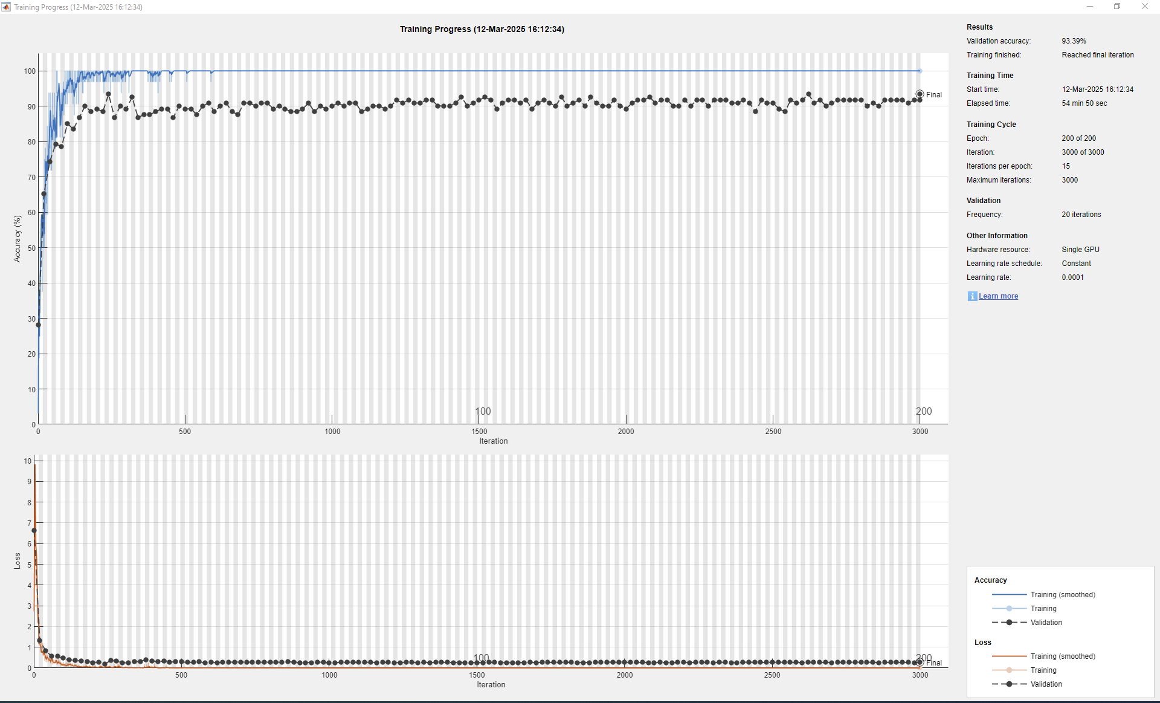The image size is (1160, 703).
Task: Restore down the Training Progress window
Action: (1117, 7)
